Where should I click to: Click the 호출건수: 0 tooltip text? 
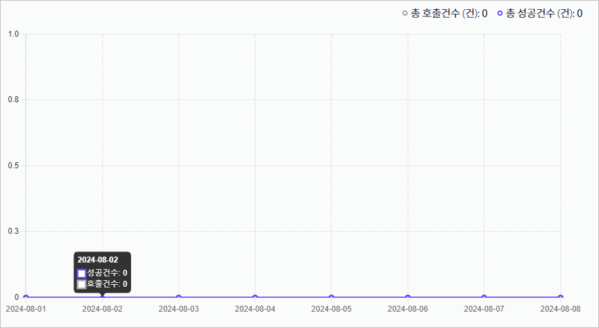click(x=107, y=283)
